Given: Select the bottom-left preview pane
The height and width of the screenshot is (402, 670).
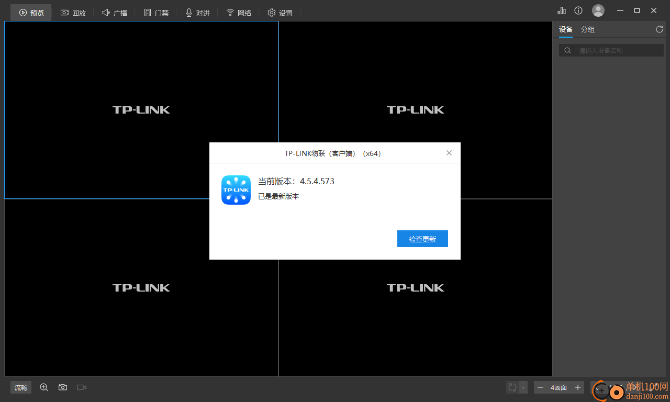Looking at the screenshot, I should [141, 288].
